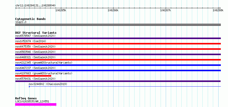Click the Cytogenetic Bands track title

pos(30,19)
